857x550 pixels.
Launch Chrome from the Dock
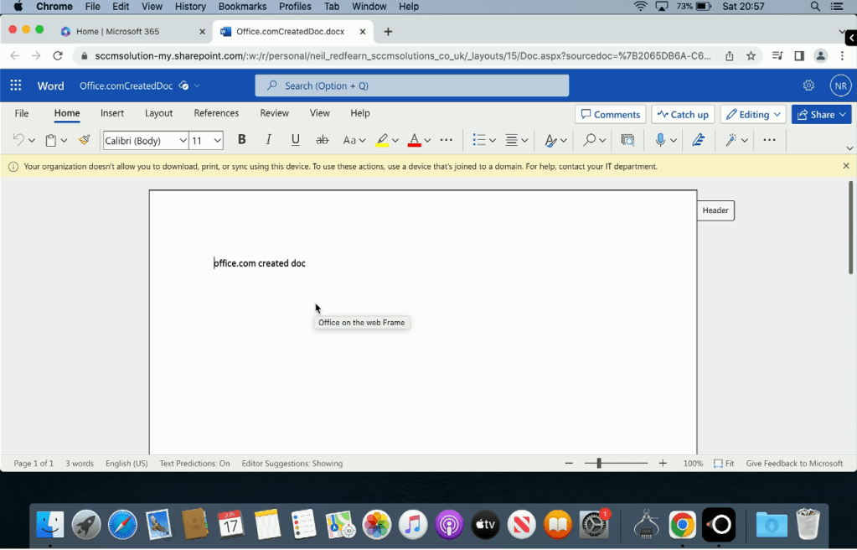coord(682,526)
